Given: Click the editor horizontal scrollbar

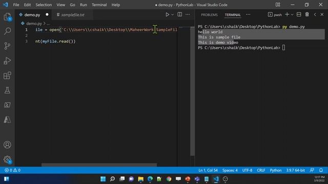Looking at the screenshot, I should click(x=99, y=165).
